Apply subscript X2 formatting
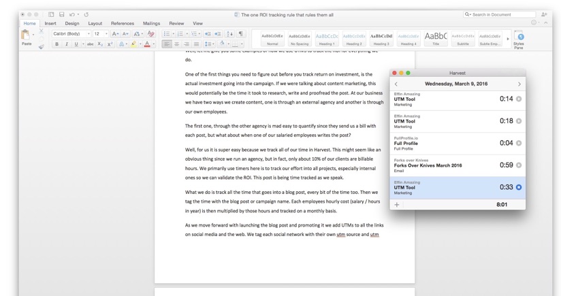The height and width of the screenshot is (296, 561). click(100, 44)
